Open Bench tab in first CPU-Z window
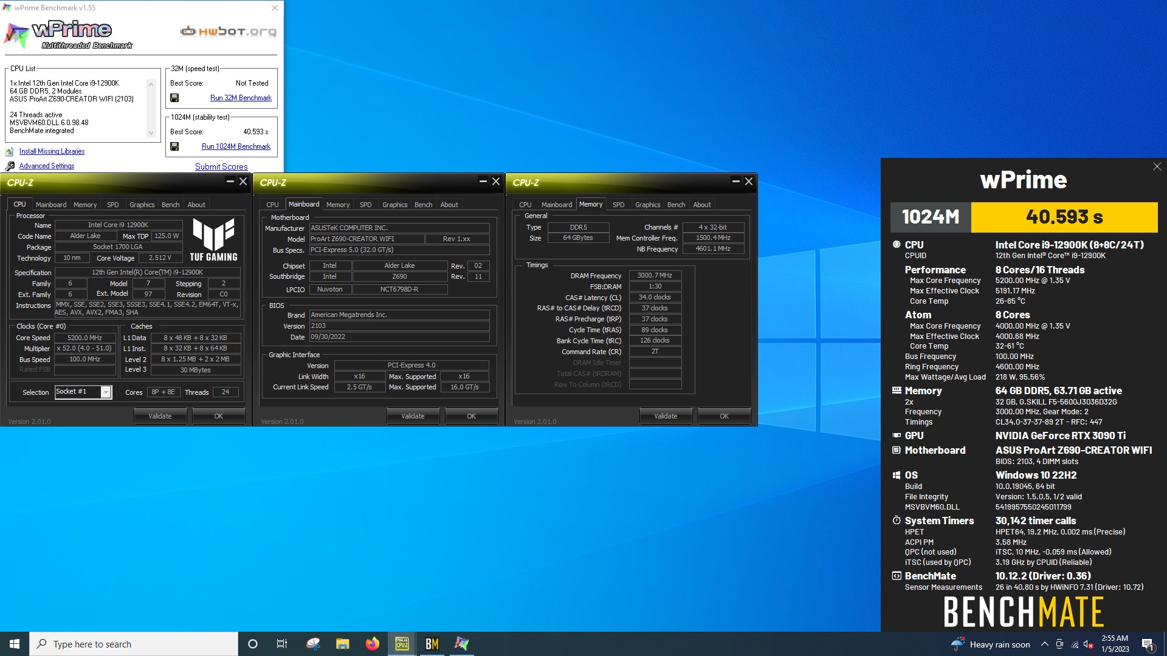 pyautogui.click(x=170, y=205)
